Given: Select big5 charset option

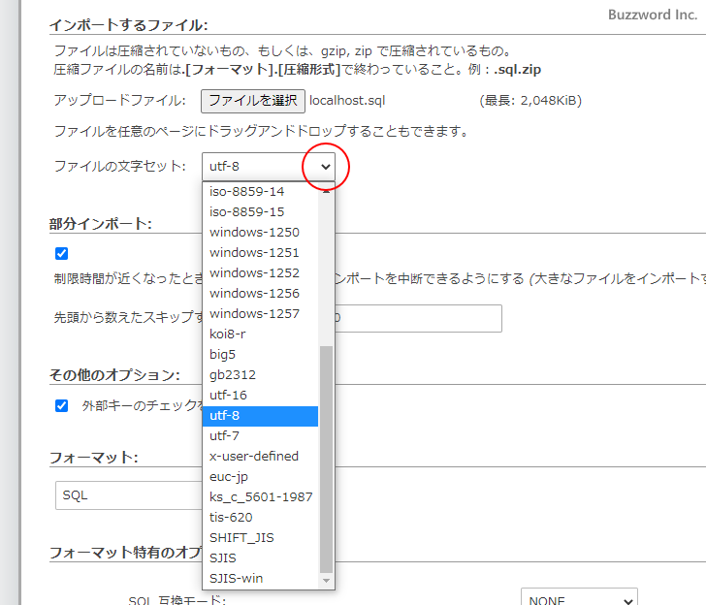Looking at the screenshot, I should click(x=260, y=355).
